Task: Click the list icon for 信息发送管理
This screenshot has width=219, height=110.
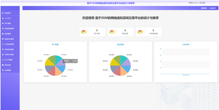Action: pos(3,49)
